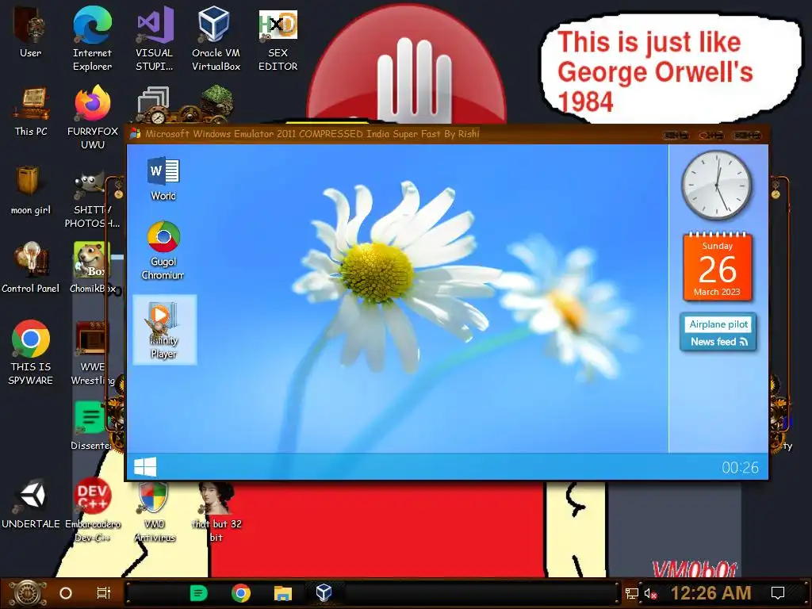This screenshot has width=812, height=609.
Task: Open the moon girl desktop icon
Action: point(31,190)
